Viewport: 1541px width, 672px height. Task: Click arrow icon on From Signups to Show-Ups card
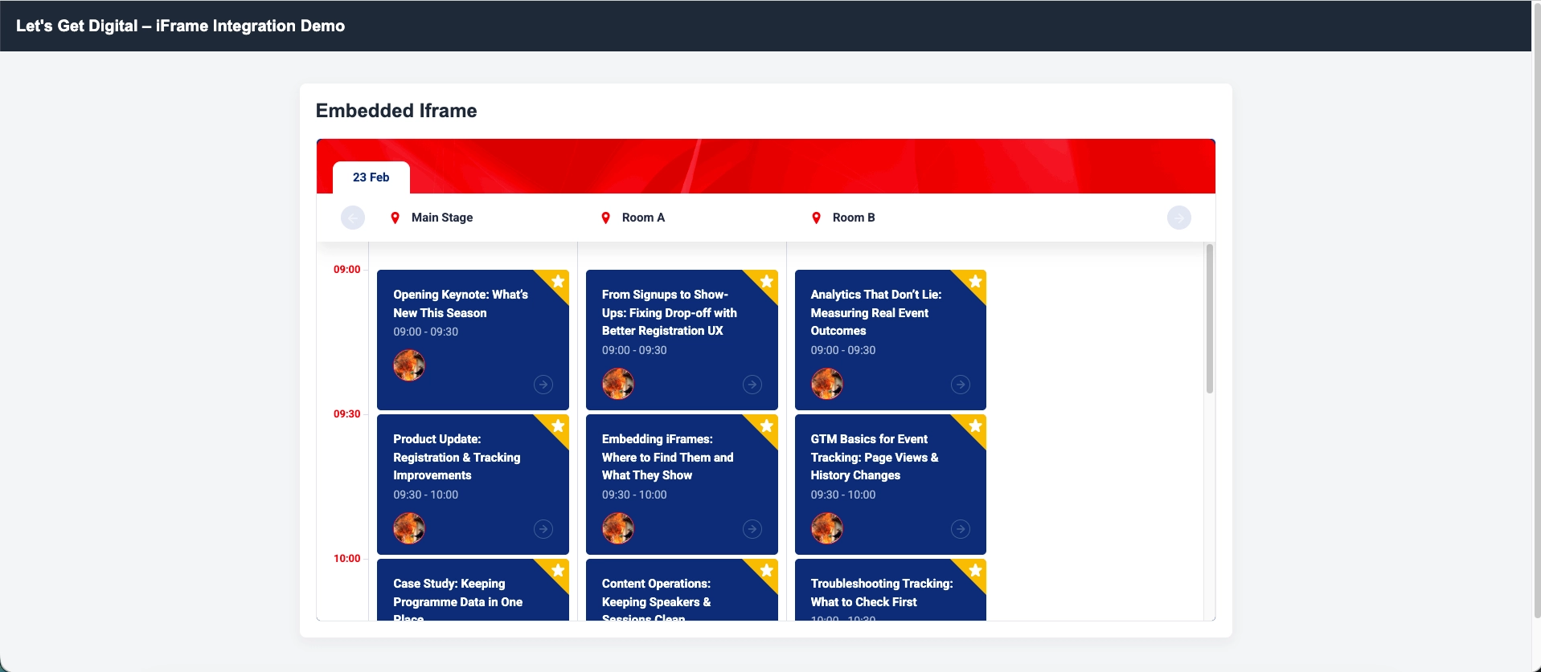tap(752, 385)
